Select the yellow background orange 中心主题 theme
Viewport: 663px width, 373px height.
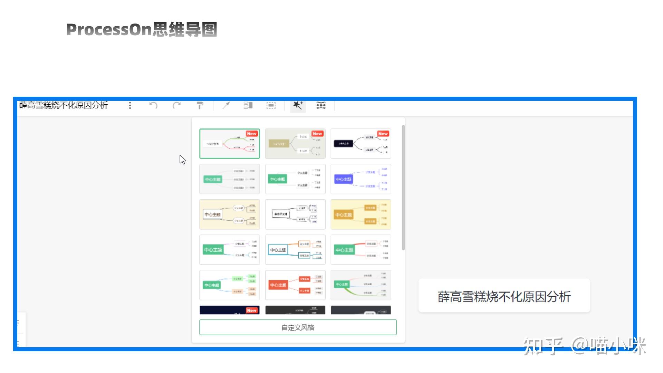(x=361, y=214)
